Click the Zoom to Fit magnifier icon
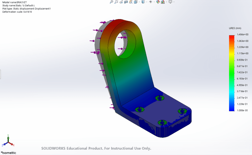 [x=112, y=2]
